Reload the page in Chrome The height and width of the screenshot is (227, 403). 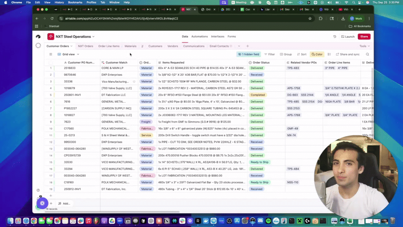(52, 19)
